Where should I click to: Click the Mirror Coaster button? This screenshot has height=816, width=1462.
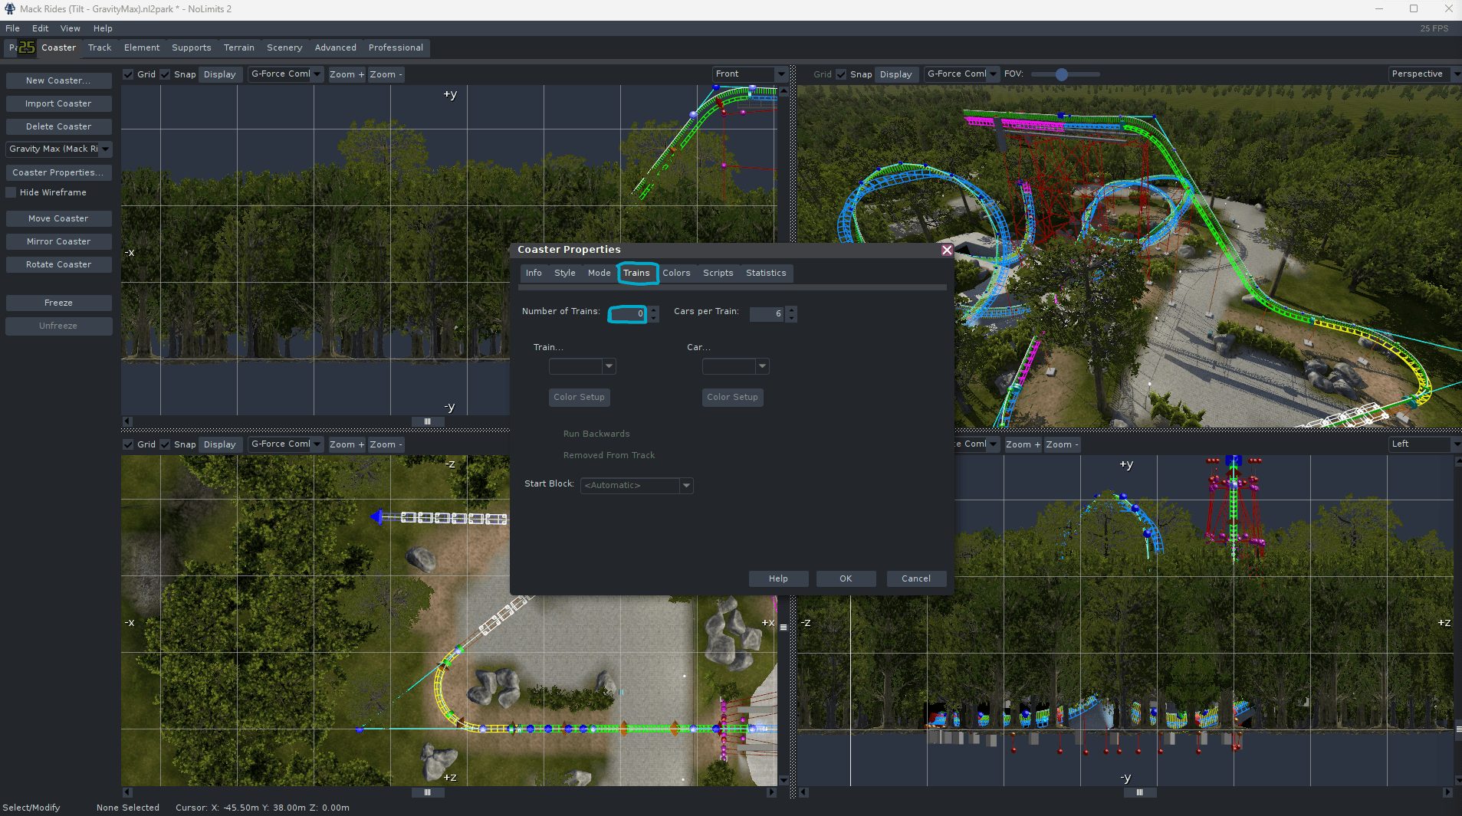[x=58, y=241]
